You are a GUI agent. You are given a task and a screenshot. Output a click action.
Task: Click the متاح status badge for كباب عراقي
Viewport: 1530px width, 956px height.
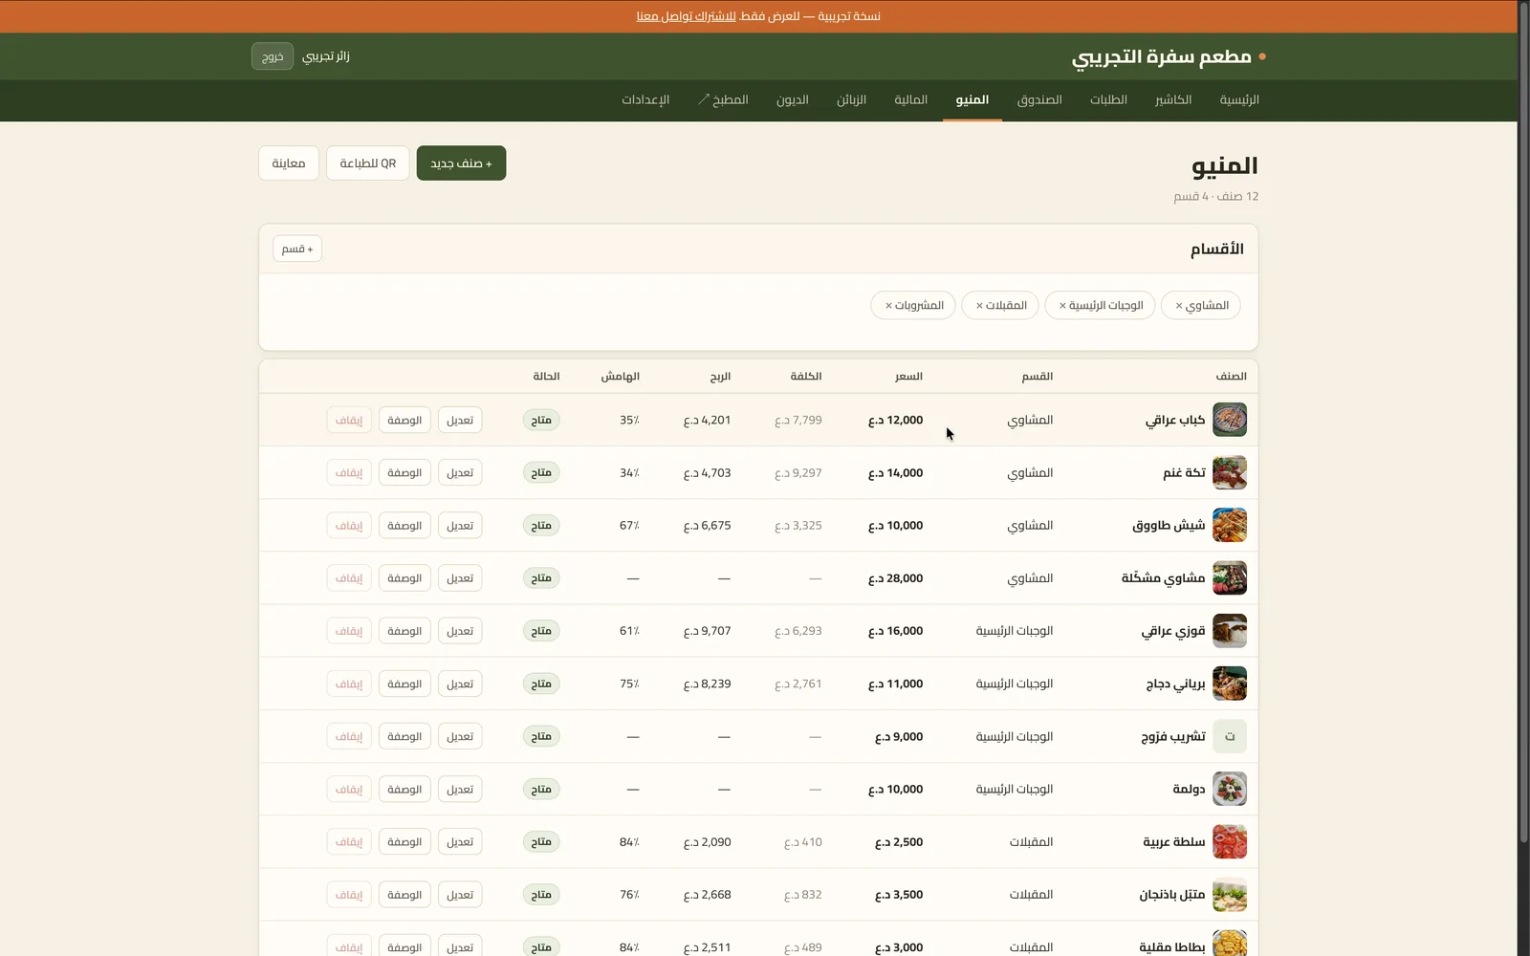click(x=541, y=420)
